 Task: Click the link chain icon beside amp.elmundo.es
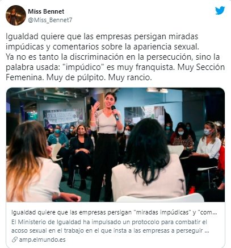click(15, 239)
